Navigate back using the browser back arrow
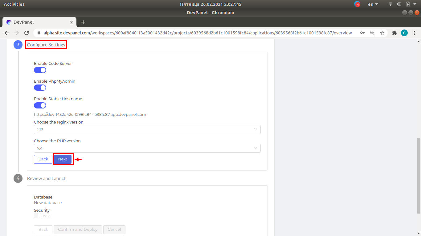The height and width of the screenshot is (236, 421). (7, 33)
